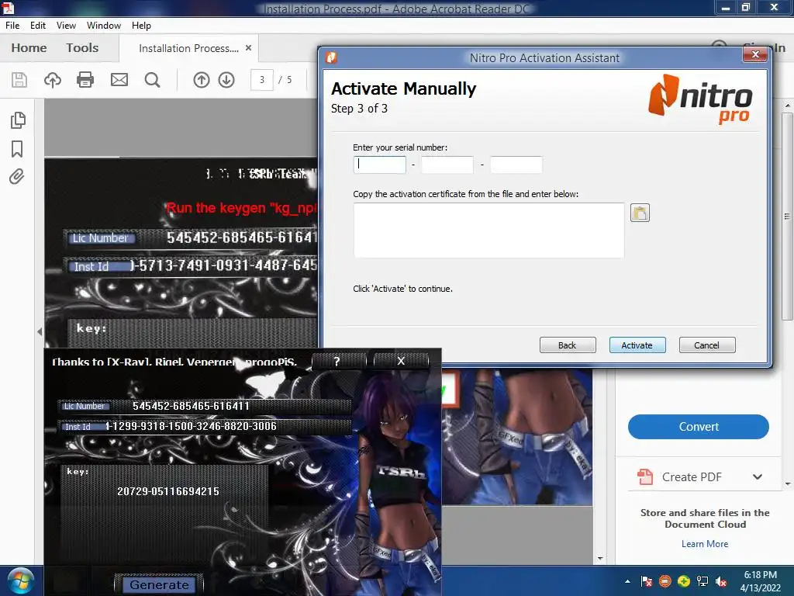
Task: Open the Window menu
Action: click(104, 26)
